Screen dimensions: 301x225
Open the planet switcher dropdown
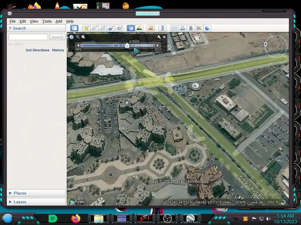pos(151,28)
